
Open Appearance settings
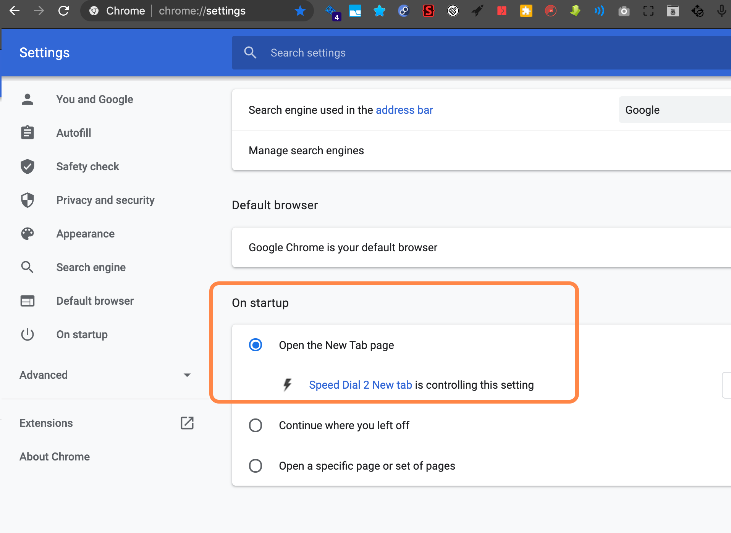86,234
